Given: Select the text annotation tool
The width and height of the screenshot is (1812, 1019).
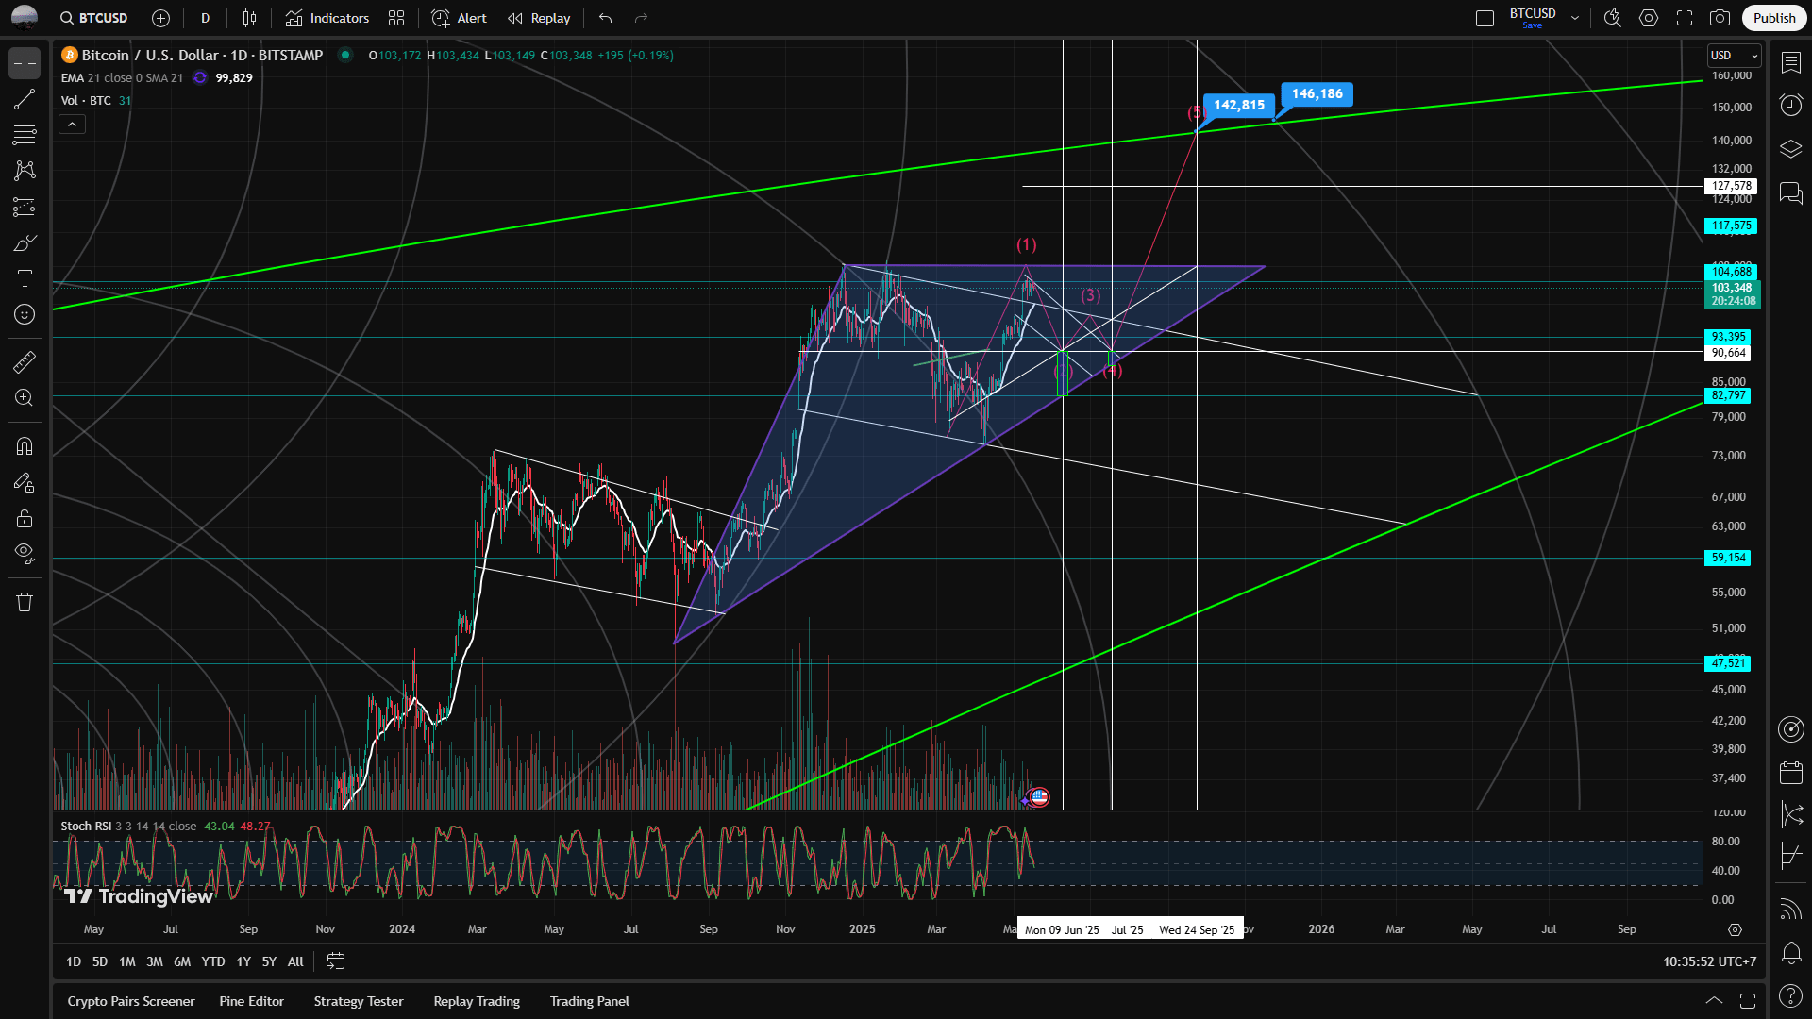Looking at the screenshot, I should [x=25, y=278].
